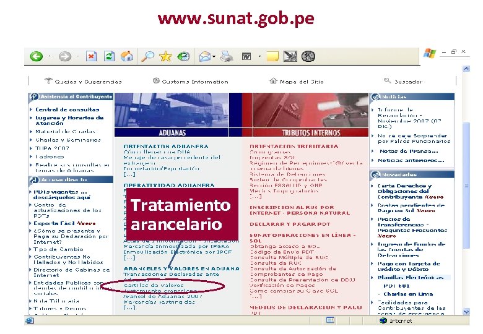
Task: Click the grey Forward arrow button
Action: [x=64, y=56]
